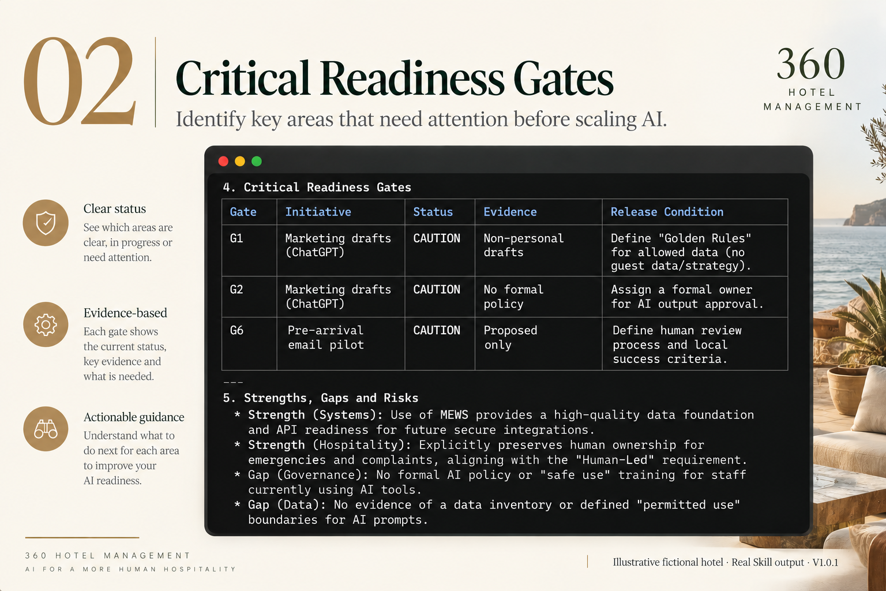Click the 5. Strengths, Gaps and Risks heading

pos(321,398)
